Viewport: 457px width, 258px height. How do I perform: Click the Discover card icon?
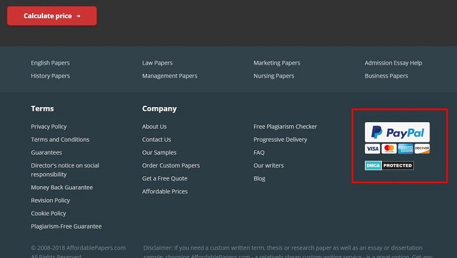pyautogui.click(x=422, y=149)
